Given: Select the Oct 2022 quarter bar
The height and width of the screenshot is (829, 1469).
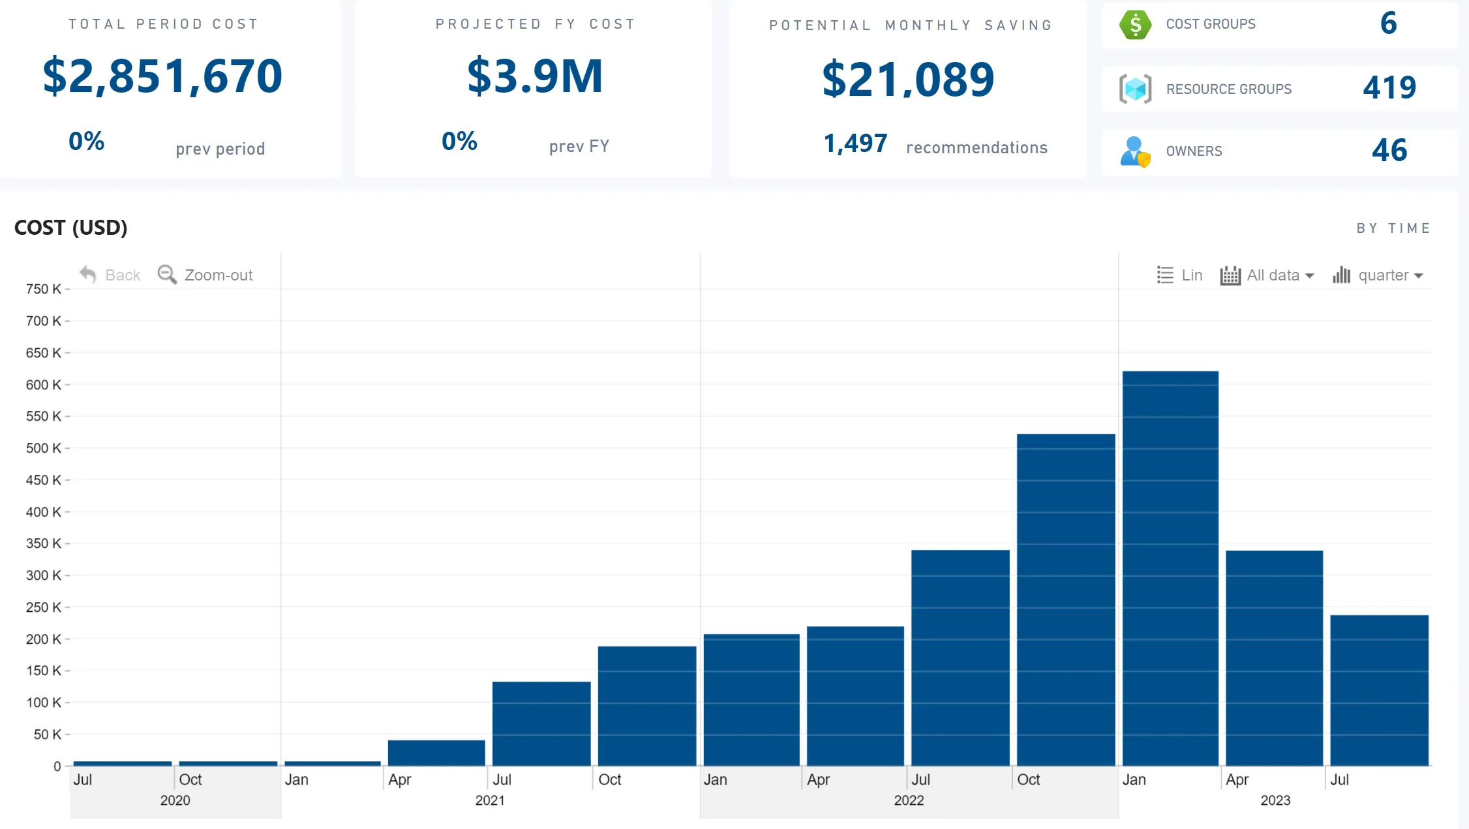Looking at the screenshot, I should click(x=1066, y=599).
